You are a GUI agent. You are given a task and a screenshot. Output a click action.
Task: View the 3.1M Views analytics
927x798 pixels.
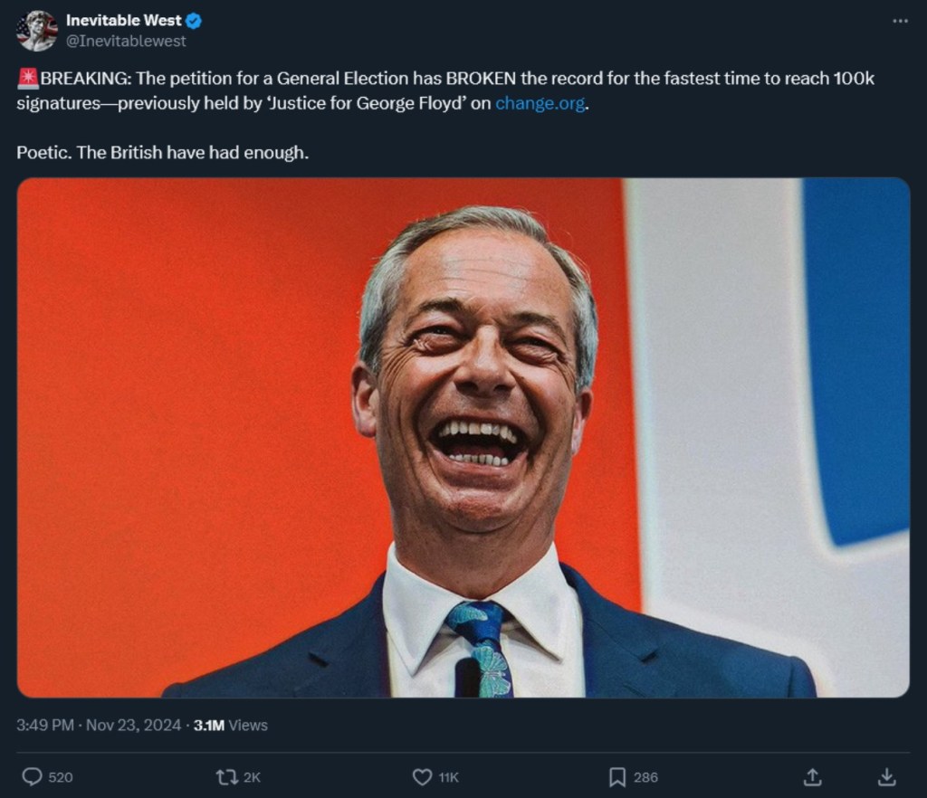point(230,725)
